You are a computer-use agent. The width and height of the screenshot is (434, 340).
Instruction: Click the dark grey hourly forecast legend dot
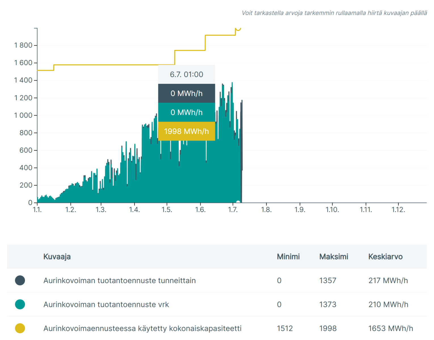click(20, 280)
